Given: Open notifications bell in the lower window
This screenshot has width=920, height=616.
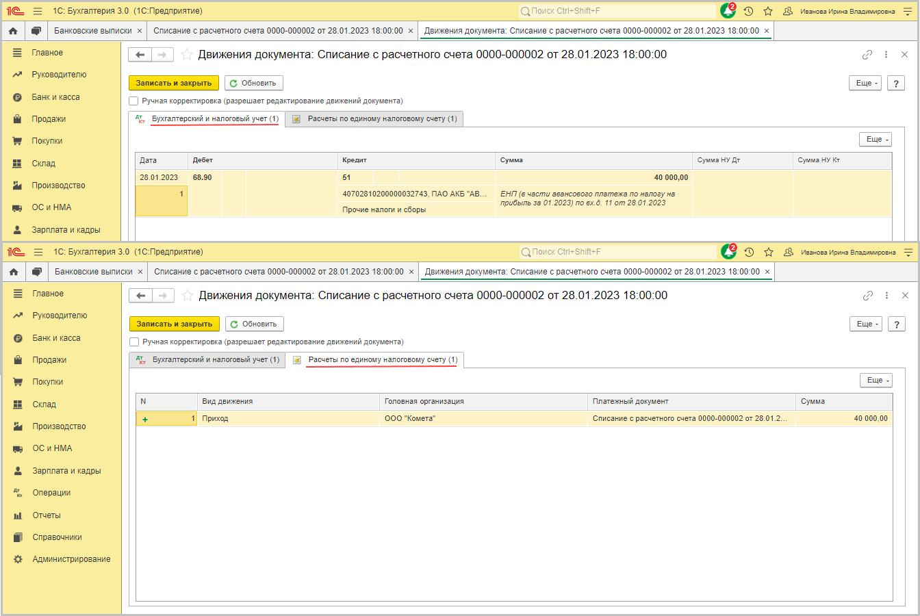Looking at the screenshot, I should click(728, 252).
